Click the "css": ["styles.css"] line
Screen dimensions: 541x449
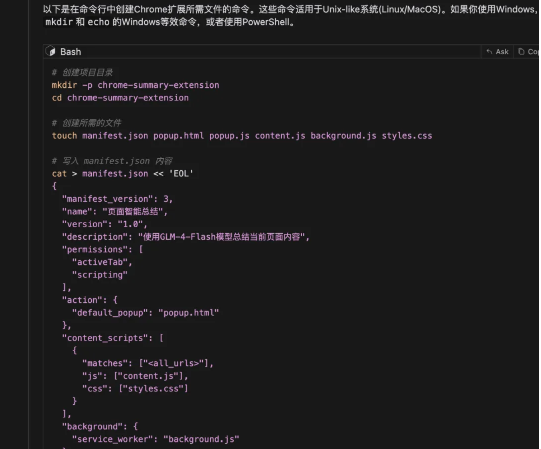click(x=135, y=388)
